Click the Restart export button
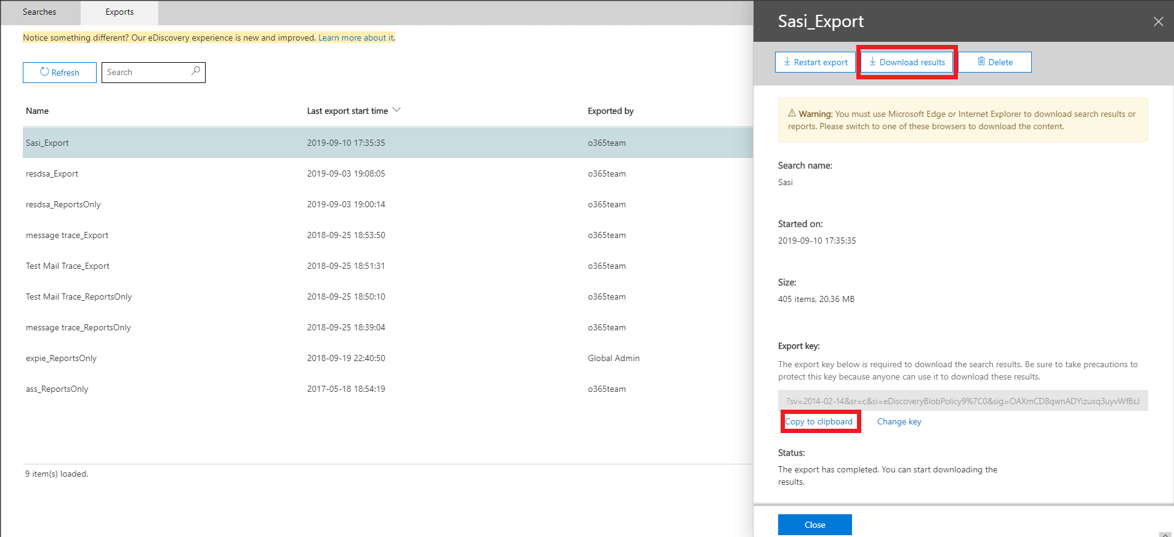Viewport: 1174px width, 537px height. pyautogui.click(x=815, y=62)
